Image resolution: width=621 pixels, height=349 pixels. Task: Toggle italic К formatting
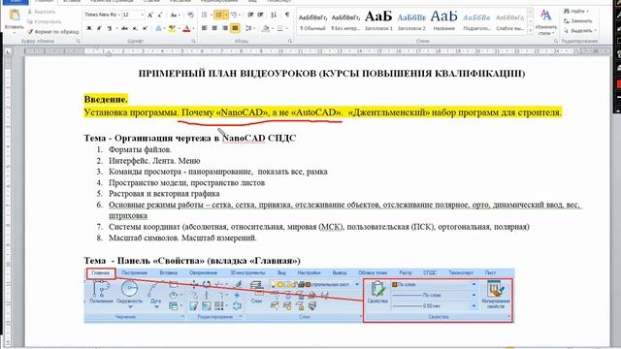pos(99,28)
